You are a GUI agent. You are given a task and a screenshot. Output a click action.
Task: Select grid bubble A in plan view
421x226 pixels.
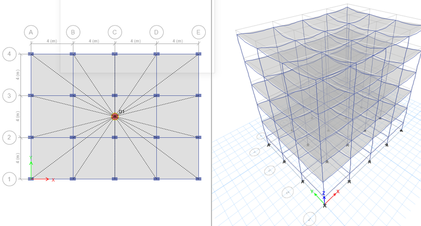click(31, 33)
